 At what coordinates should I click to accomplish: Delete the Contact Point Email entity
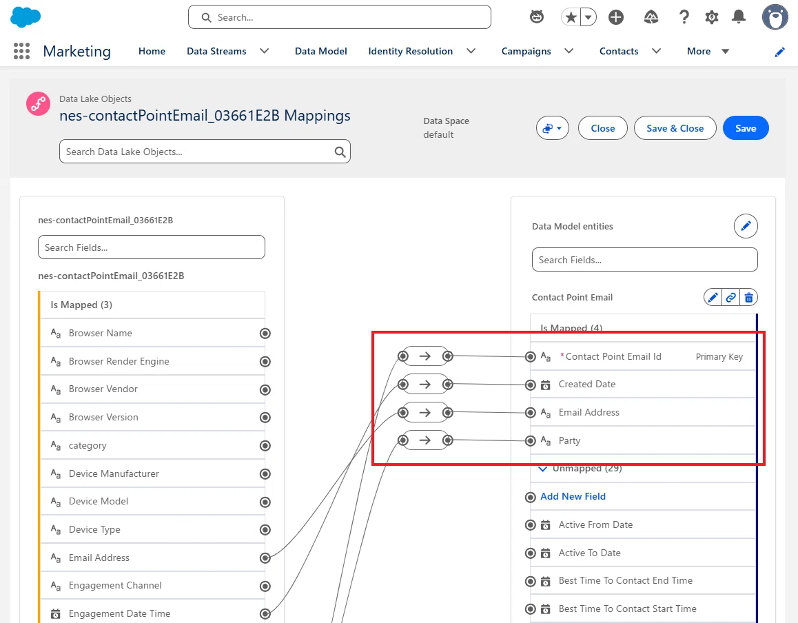pyautogui.click(x=748, y=297)
